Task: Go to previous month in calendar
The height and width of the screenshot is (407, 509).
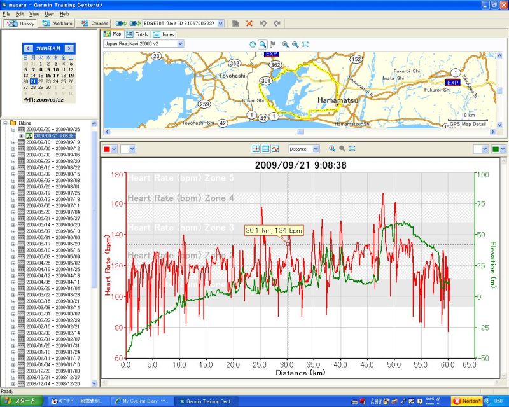Action: click(28, 48)
